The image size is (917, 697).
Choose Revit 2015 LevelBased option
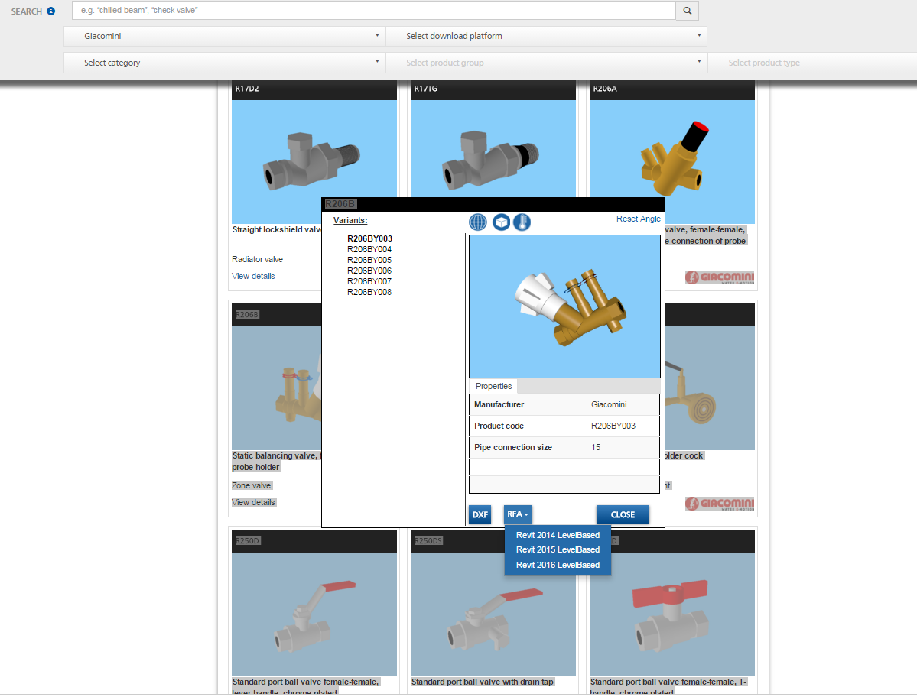point(558,549)
